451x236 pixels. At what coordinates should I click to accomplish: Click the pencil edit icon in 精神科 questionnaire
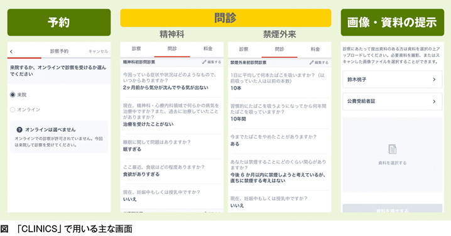point(204,62)
